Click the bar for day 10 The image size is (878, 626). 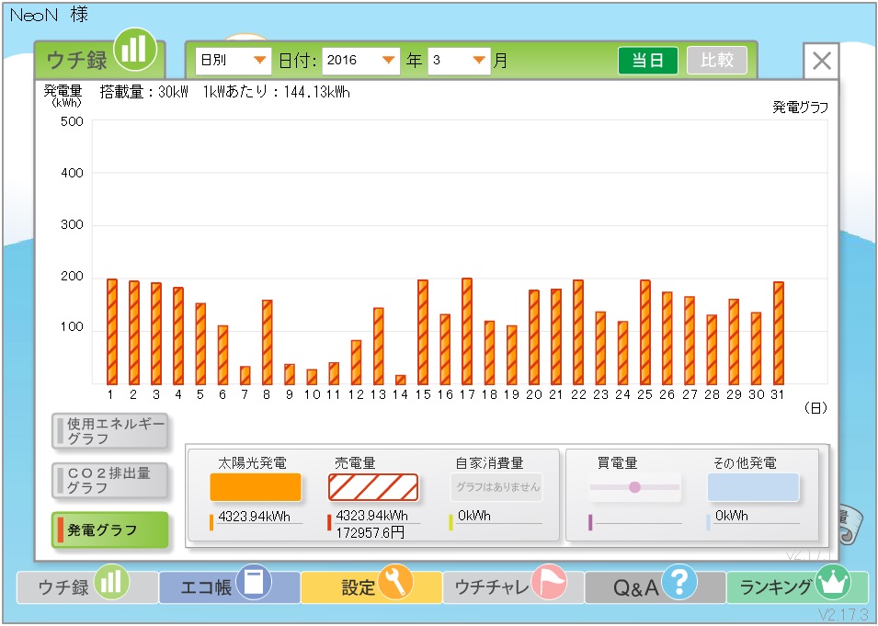[x=312, y=377]
